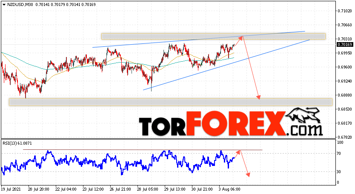The image size is (355, 194).
Task: Click the 0.69950 price scale label
Action: click(345, 53)
